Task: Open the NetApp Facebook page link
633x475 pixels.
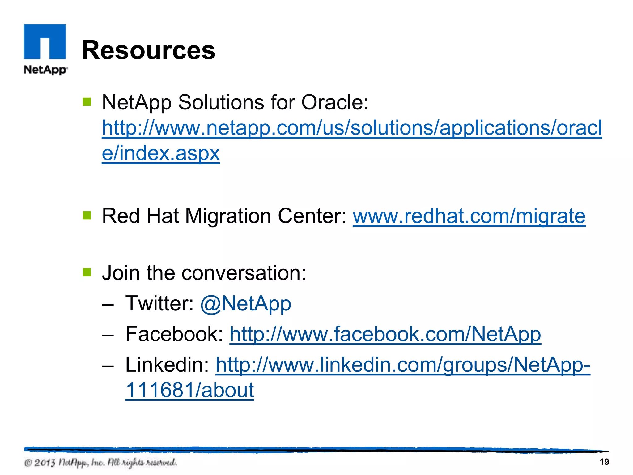Action: pos(385,335)
